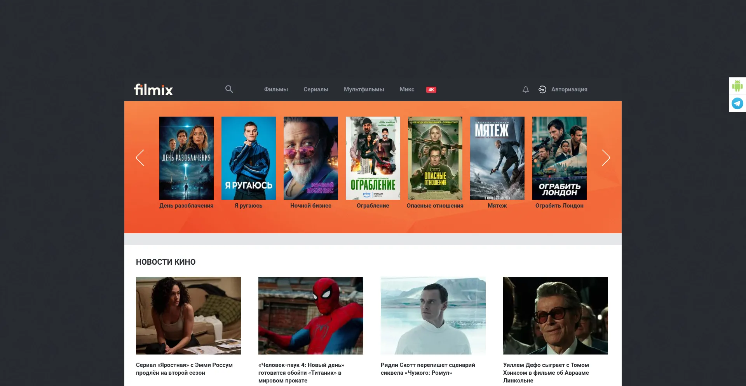Click the Авторизация link
Viewport: 746px width, 386px height.
(x=569, y=89)
